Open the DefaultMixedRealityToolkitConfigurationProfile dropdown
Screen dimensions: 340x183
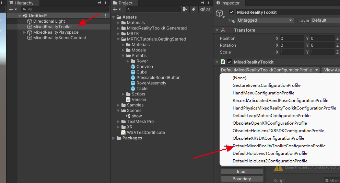(270, 70)
